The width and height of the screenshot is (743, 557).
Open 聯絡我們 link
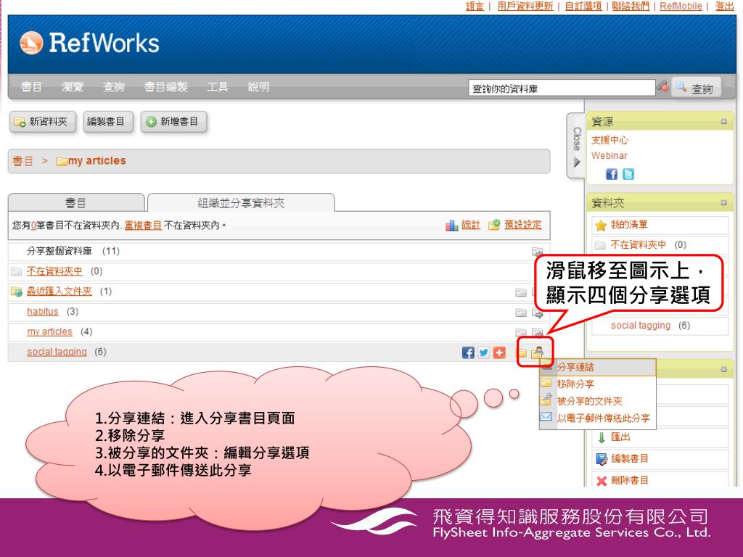pos(631,6)
